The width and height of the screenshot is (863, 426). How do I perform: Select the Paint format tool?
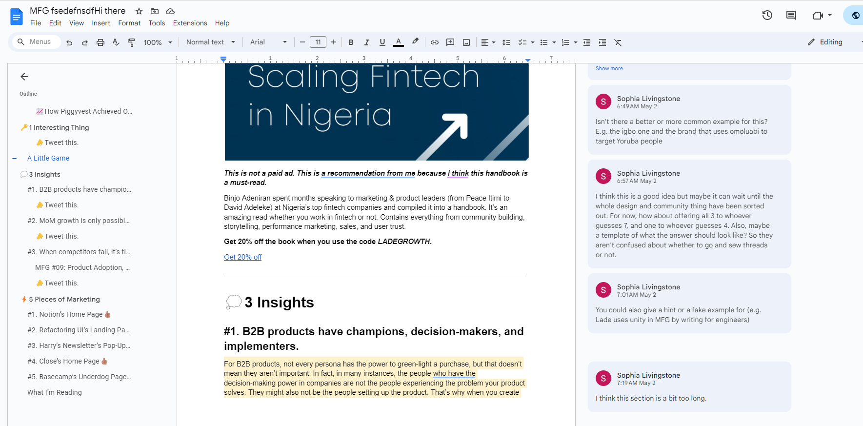coord(131,42)
